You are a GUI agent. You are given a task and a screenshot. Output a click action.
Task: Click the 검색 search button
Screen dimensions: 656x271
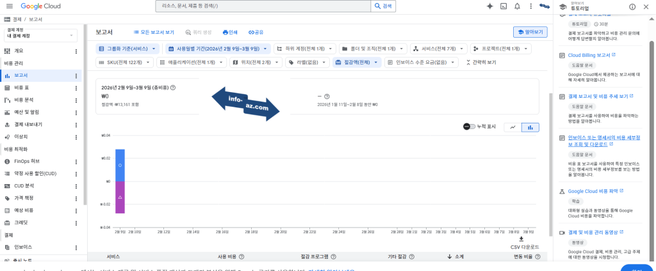(x=383, y=6)
